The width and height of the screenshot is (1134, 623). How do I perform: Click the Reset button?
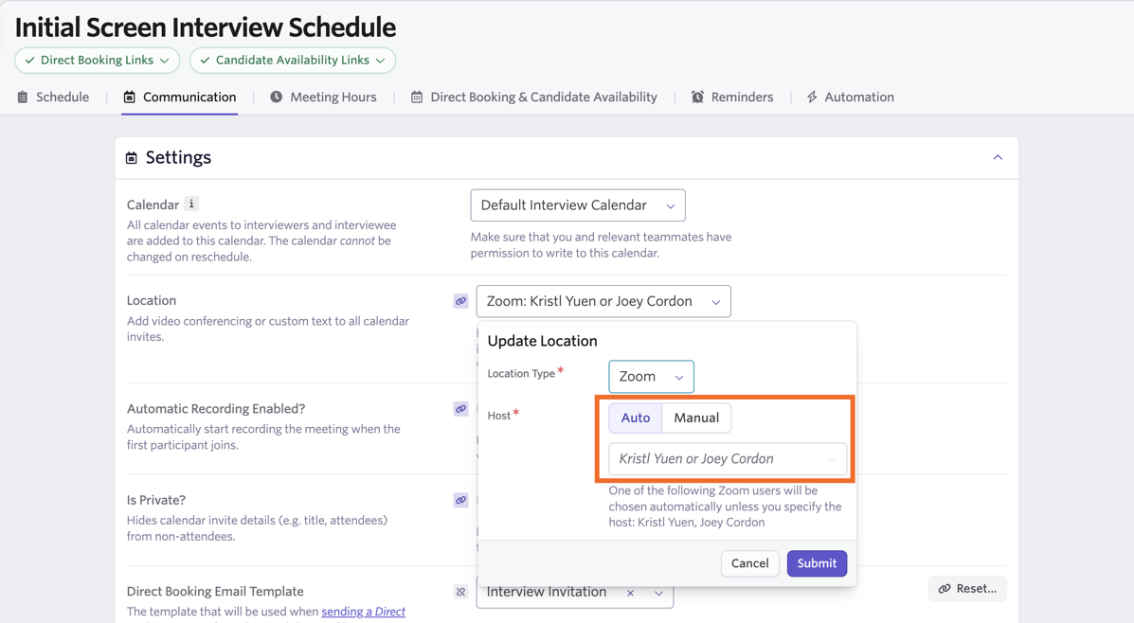point(967,589)
